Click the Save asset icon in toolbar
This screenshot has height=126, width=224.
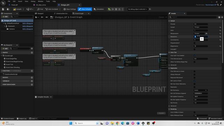pos(3,9)
